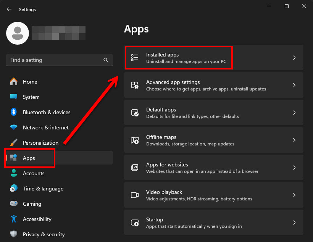The height and width of the screenshot is (242, 313).
Task: Click the System monitor icon
Action: pos(14,97)
